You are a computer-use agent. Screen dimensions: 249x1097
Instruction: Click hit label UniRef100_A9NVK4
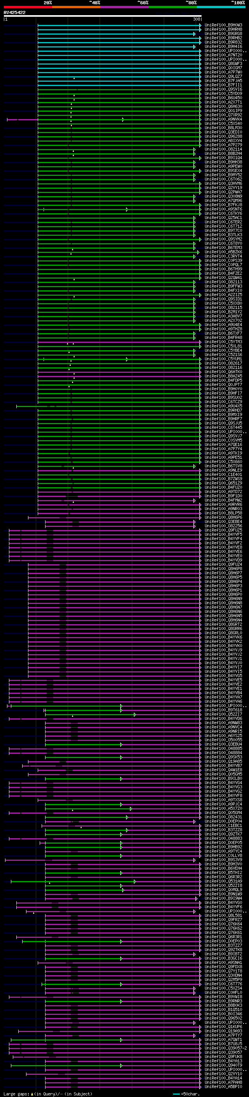tap(223, 119)
